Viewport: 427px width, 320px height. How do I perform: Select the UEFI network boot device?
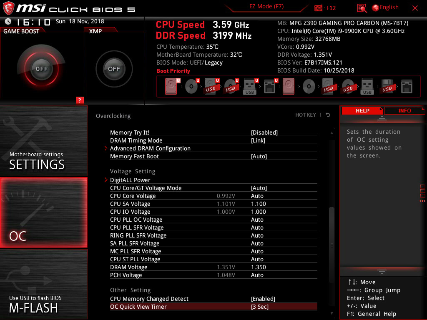[270, 86]
